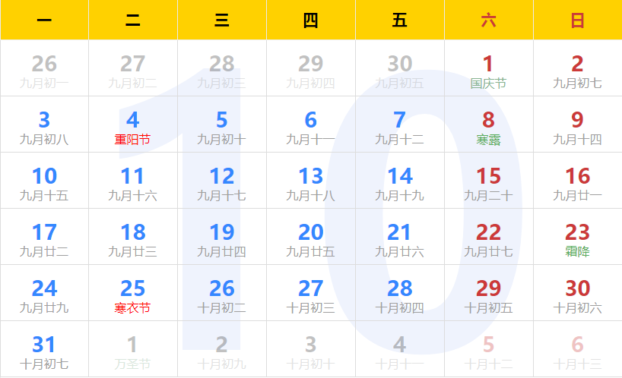622x378 pixels.
Task: Select October 26 十月初二 date
Action: (221, 295)
